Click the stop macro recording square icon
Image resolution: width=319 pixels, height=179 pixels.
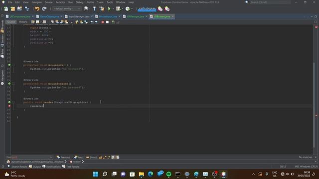point(108,22)
